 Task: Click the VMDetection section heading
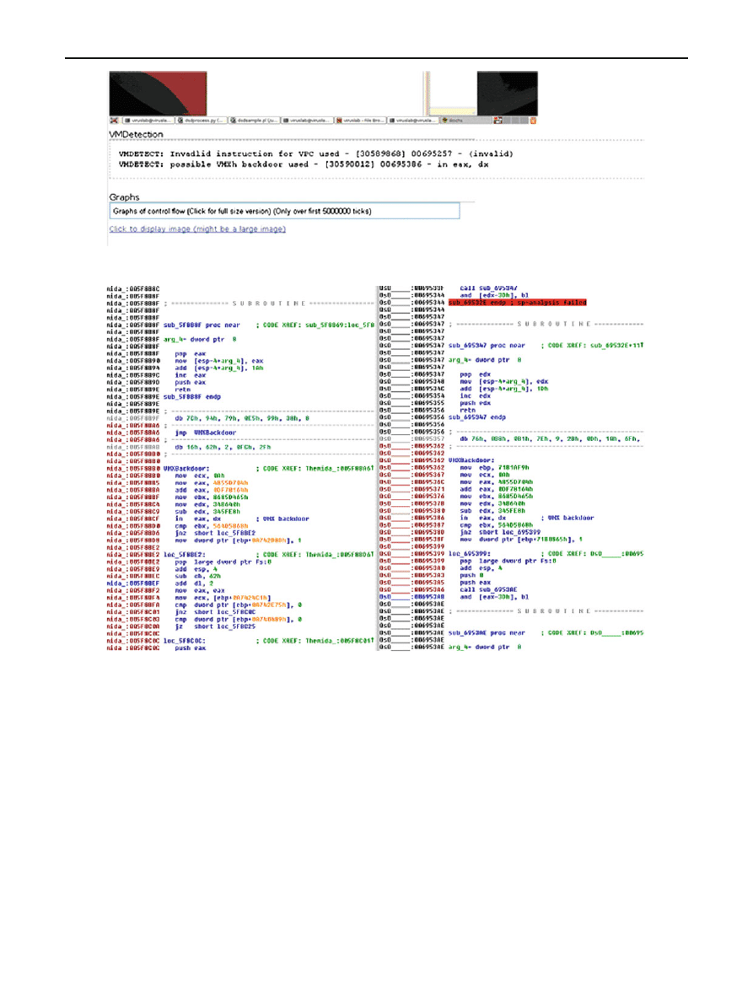tap(136, 135)
